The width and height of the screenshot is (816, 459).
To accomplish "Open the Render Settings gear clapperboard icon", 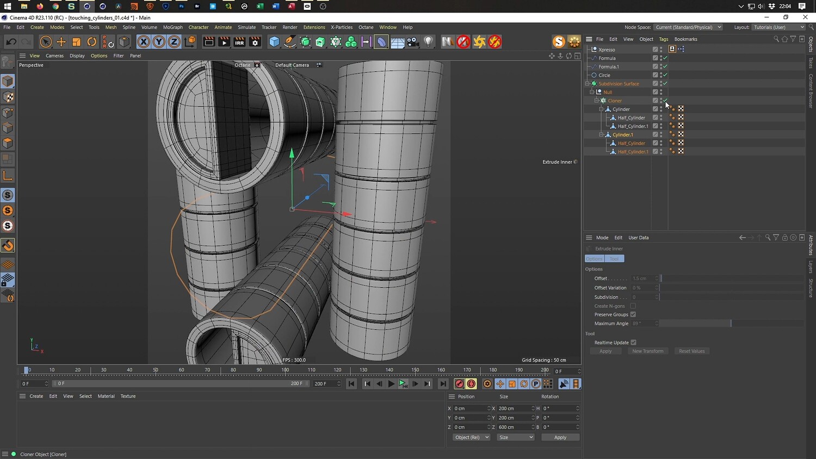I will (x=255, y=42).
